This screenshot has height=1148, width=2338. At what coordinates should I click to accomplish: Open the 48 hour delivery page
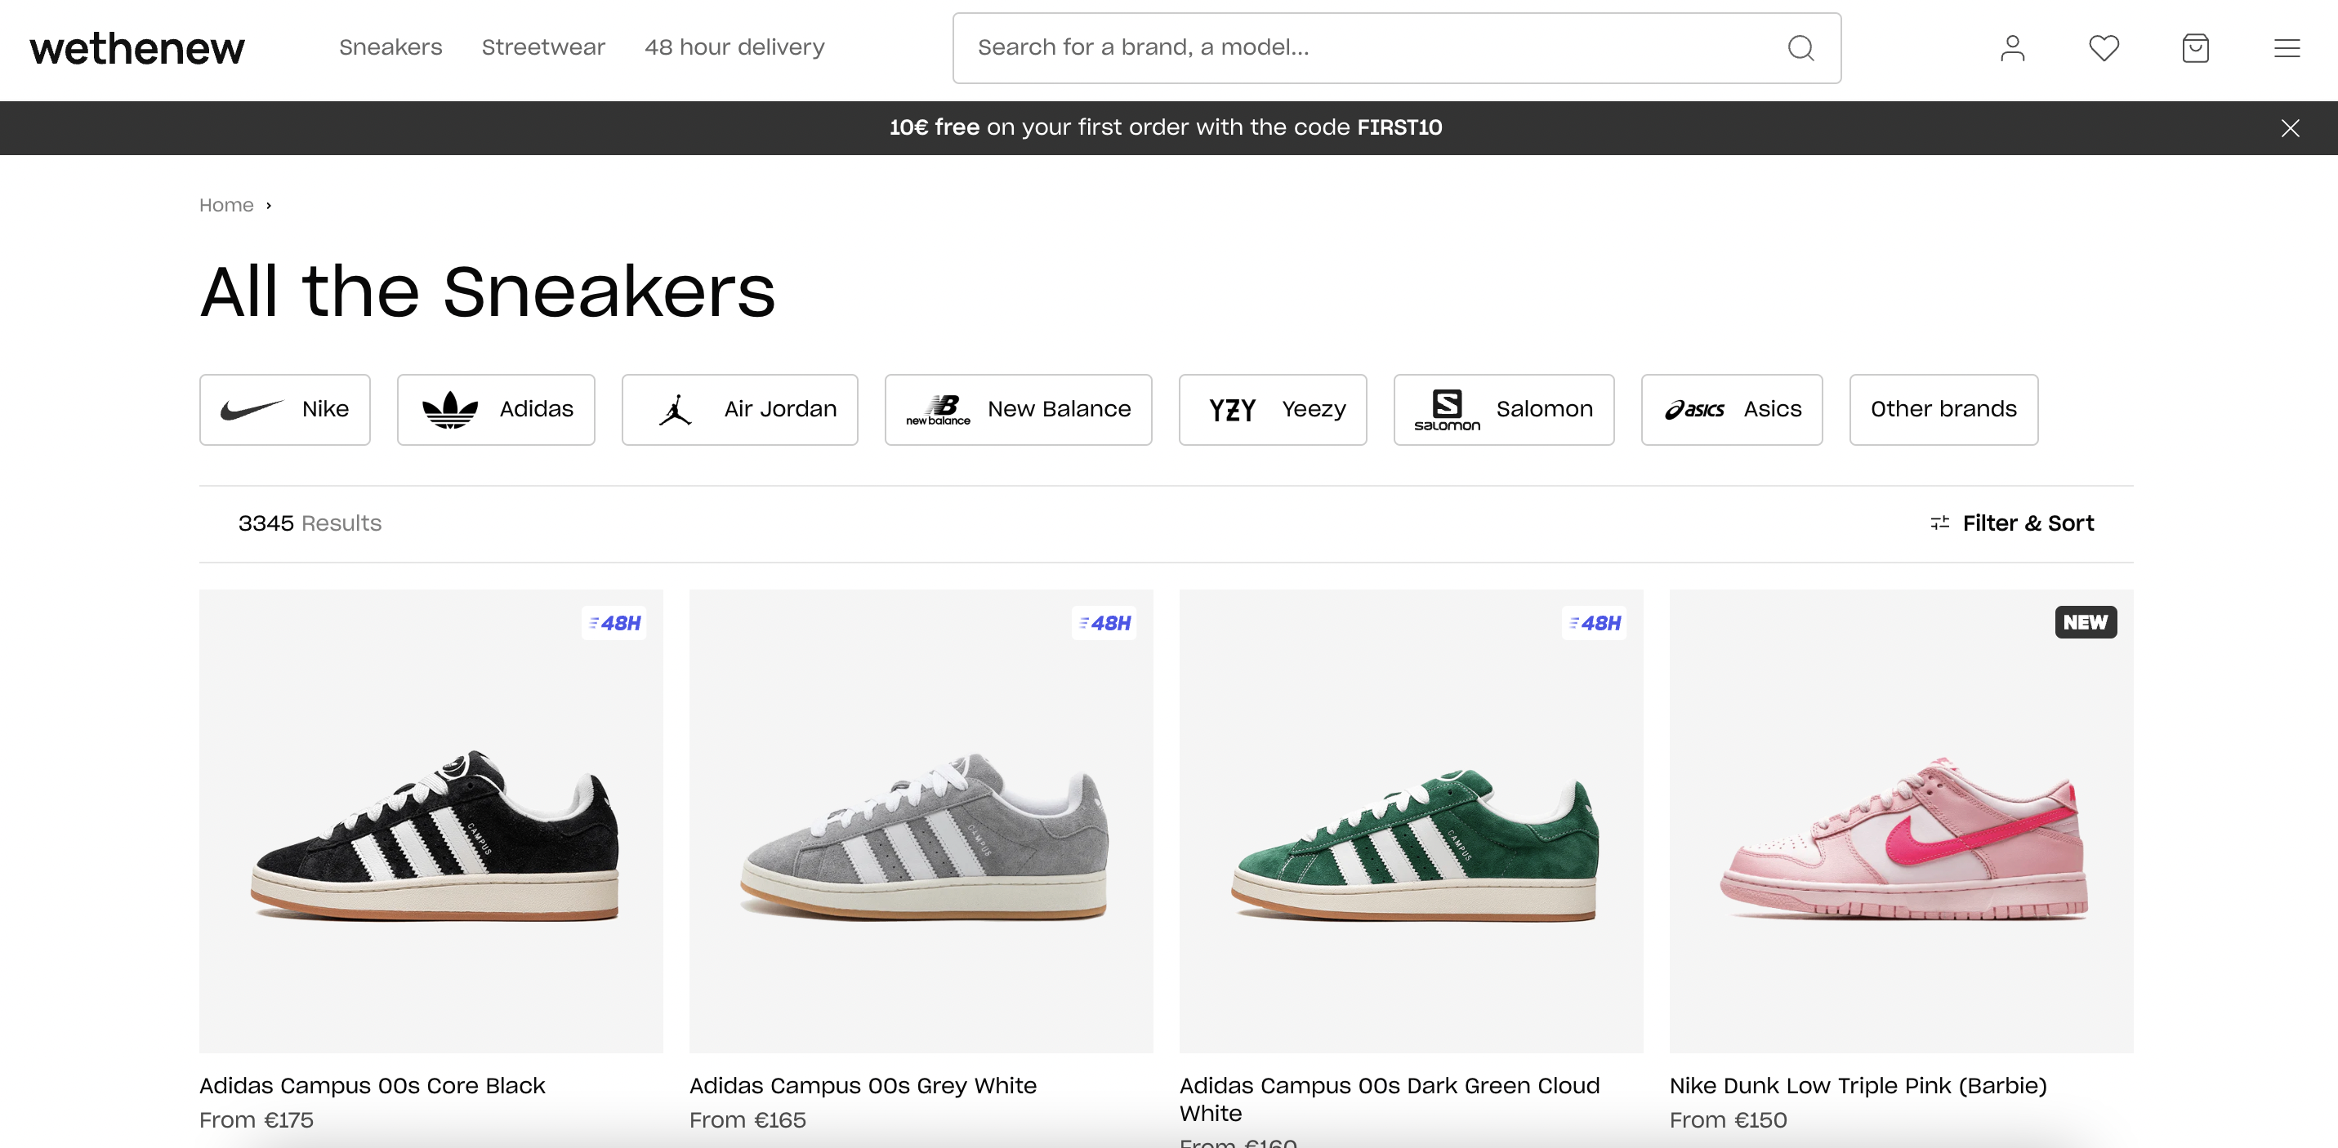pos(734,47)
